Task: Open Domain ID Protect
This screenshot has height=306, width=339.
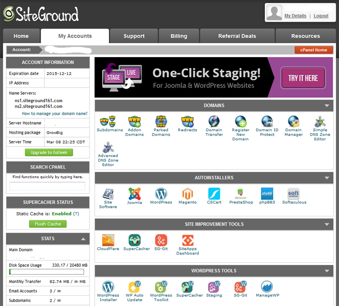Action: (267, 126)
